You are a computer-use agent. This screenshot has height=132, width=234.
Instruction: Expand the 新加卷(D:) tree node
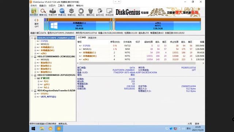click(35, 63)
